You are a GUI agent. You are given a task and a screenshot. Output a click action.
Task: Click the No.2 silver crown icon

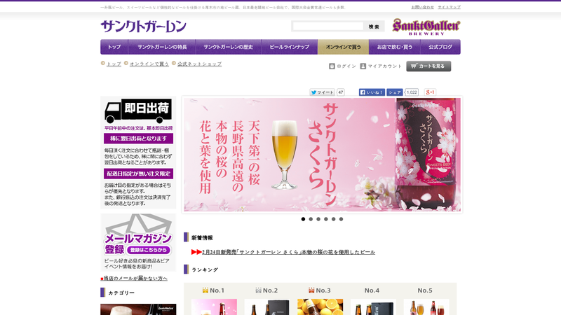click(x=258, y=290)
